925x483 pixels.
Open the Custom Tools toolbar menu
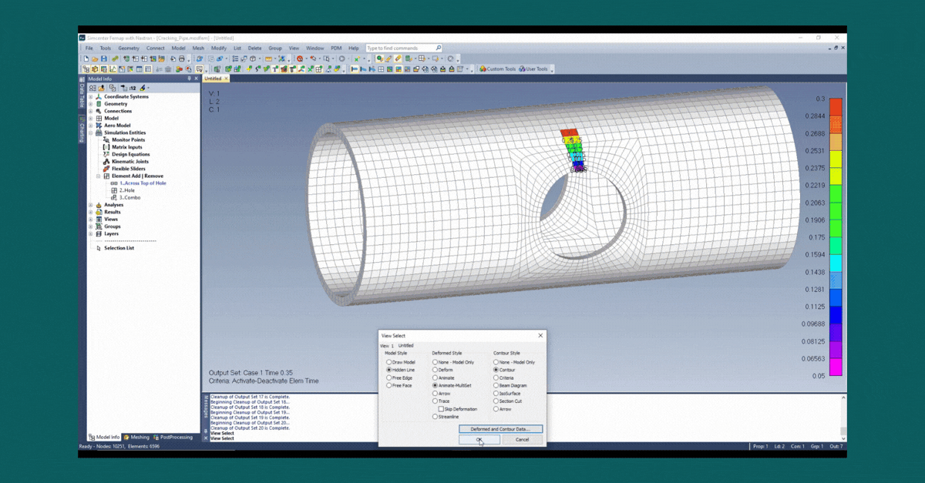click(x=497, y=69)
